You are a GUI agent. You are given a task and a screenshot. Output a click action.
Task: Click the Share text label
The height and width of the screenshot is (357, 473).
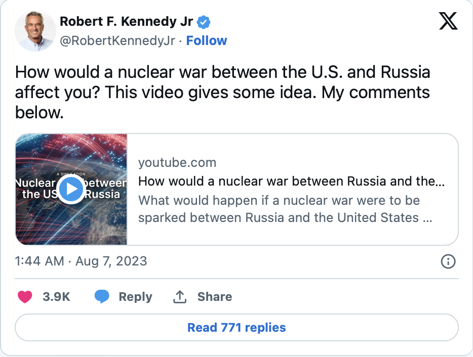click(x=215, y=297)
